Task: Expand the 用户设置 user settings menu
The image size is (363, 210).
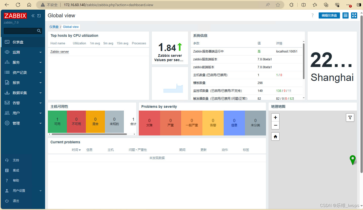Action: click(23, 191)
